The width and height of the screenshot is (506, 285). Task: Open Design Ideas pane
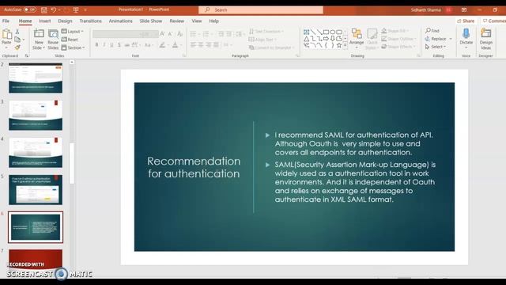(485, 39)
